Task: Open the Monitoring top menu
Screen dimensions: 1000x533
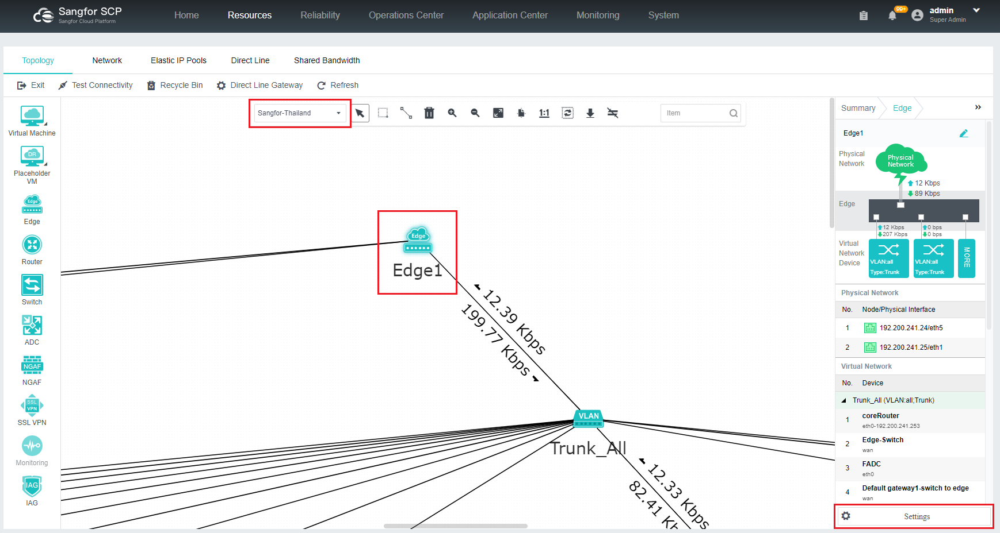Action: [598, 16]
